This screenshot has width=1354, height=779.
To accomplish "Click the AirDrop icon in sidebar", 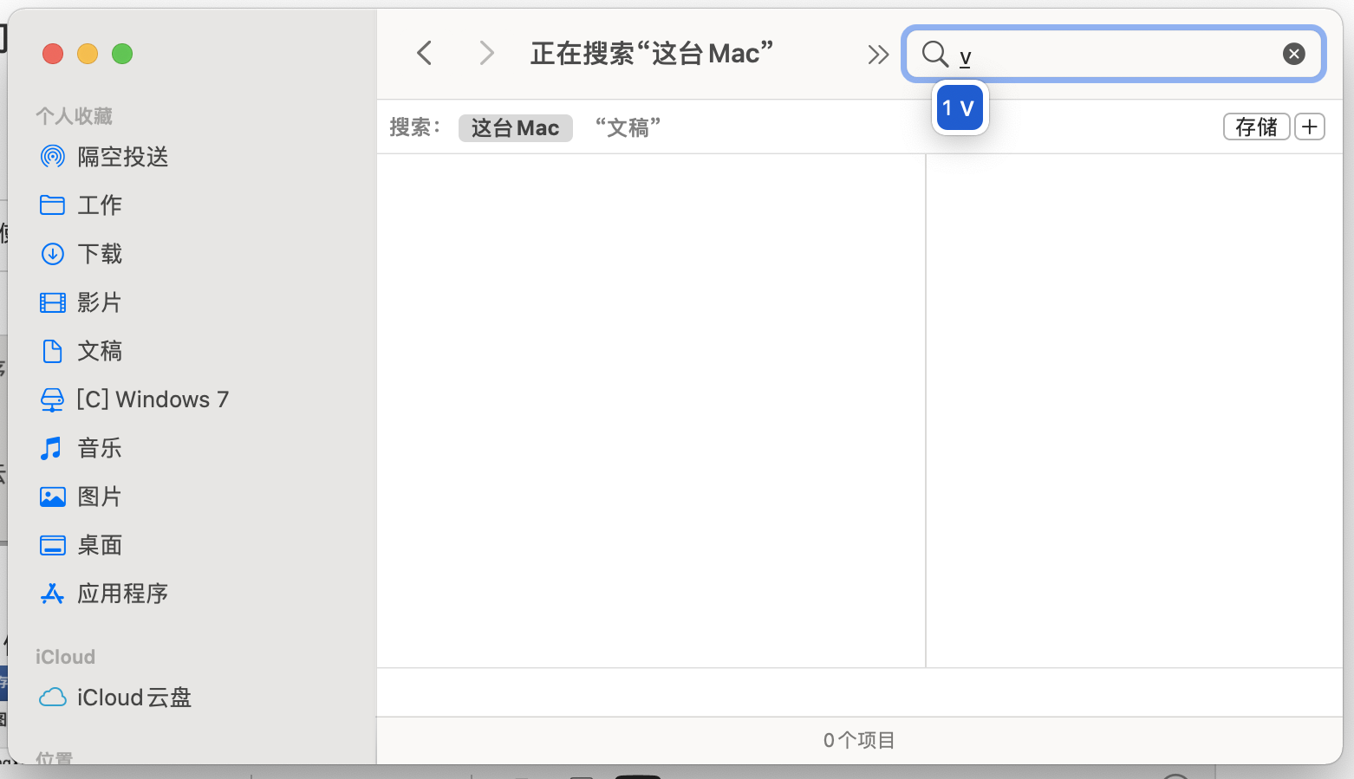I will pos(53,157).
